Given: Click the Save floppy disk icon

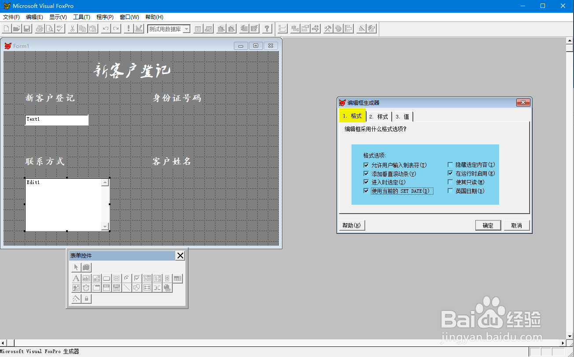Looking at the screenshot, I should [x=27, y=29].
